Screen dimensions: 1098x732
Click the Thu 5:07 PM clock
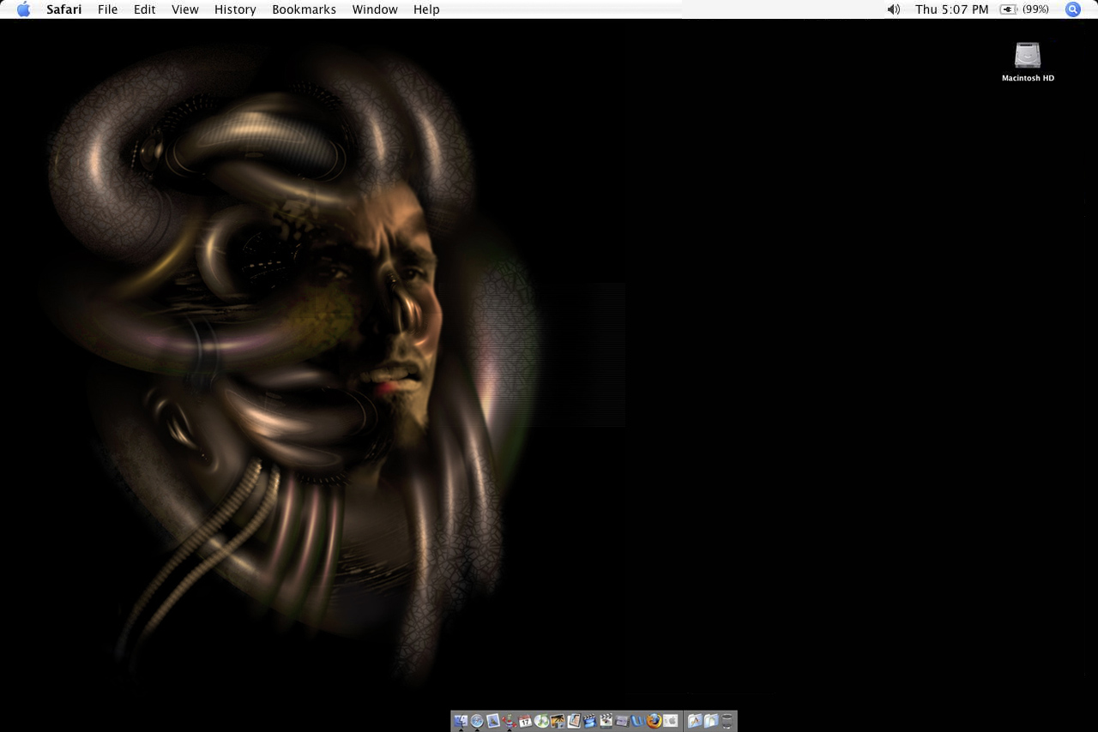[951, 9]
